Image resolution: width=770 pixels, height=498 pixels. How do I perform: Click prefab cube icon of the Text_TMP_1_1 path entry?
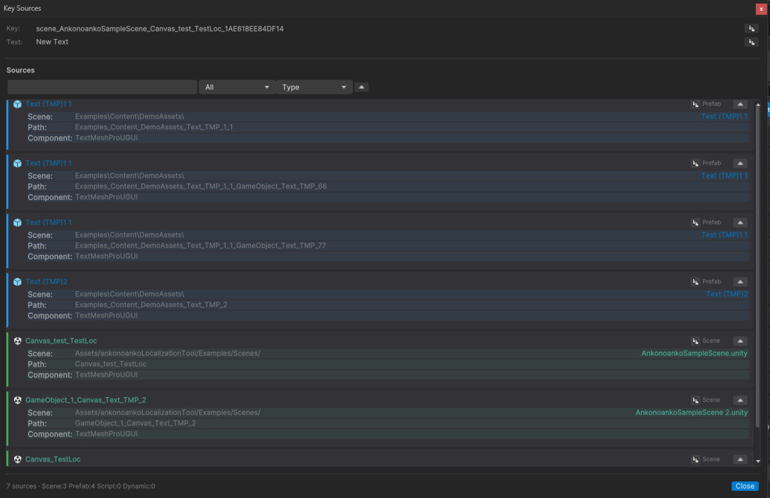click(x=17, y=104)
